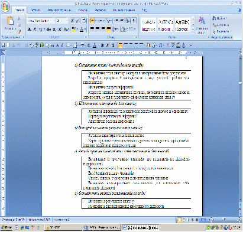This screenshot has width=243, height=232.
Task: Click the Paste button in the clipboard group
Action: (10, 24)
